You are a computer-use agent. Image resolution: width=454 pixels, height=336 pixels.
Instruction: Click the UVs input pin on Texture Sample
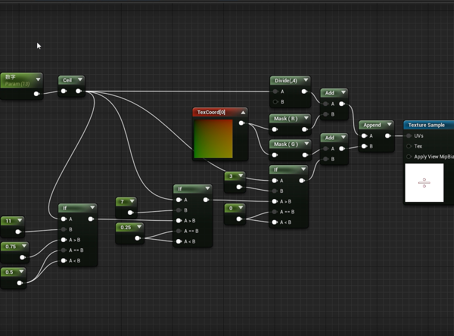(409, 136)
